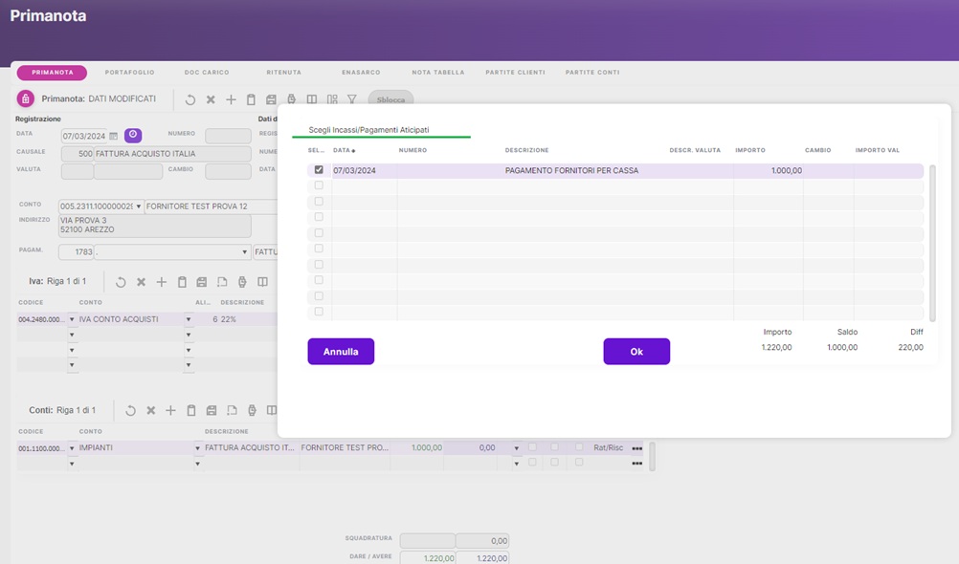Switch to the PORTAFOGLIO tab

point(129,73)
